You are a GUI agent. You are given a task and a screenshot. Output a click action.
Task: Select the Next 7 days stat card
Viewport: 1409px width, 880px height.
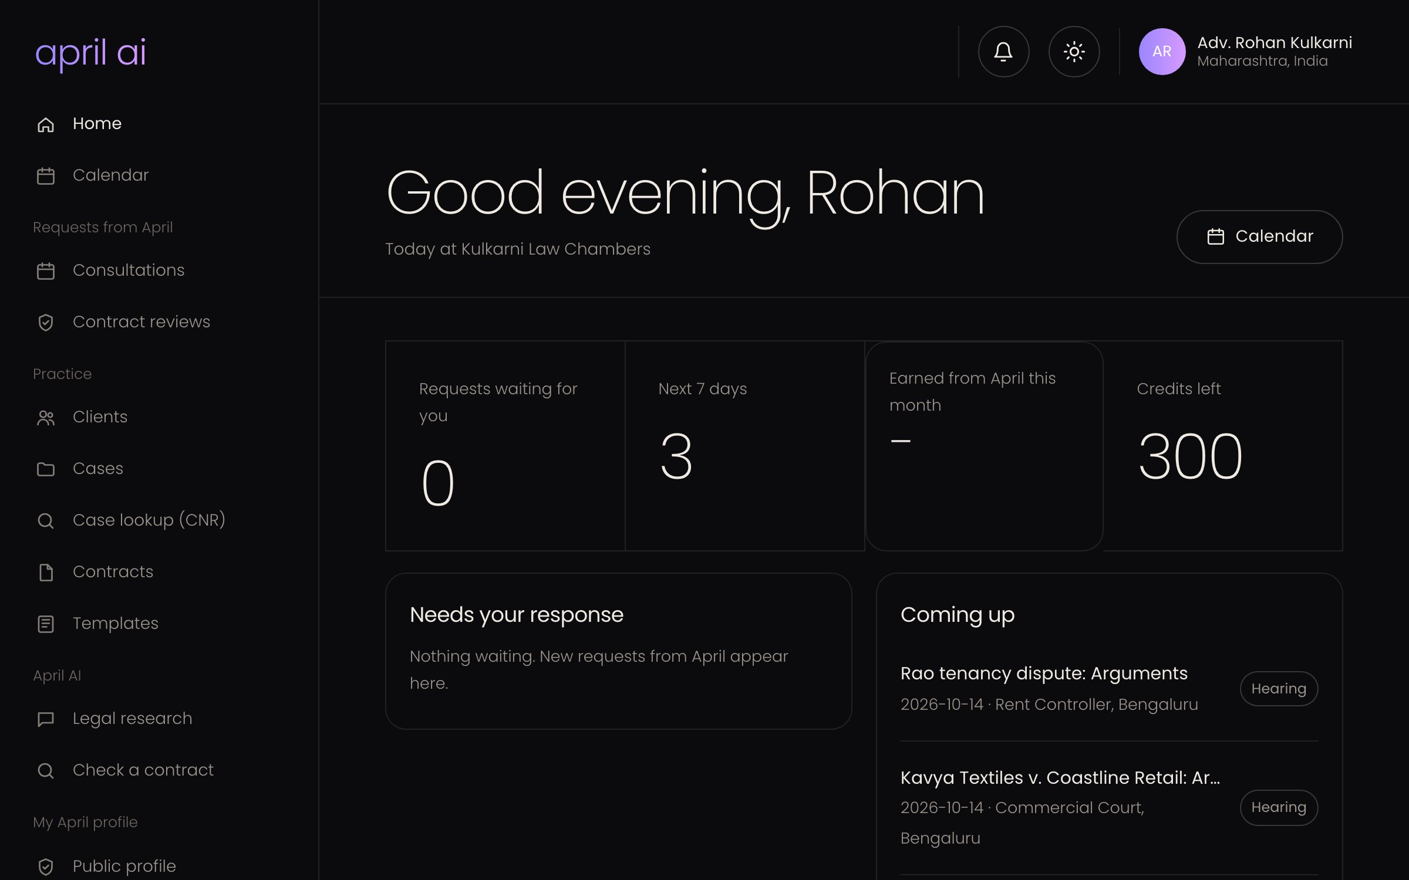(744, 446)
